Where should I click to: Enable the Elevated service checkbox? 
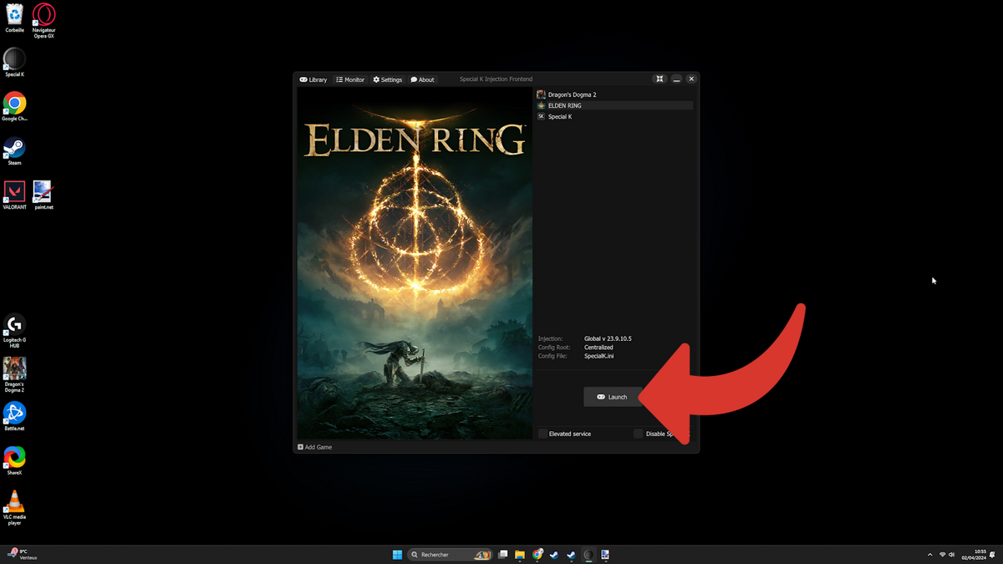click(x=543, y=434)
